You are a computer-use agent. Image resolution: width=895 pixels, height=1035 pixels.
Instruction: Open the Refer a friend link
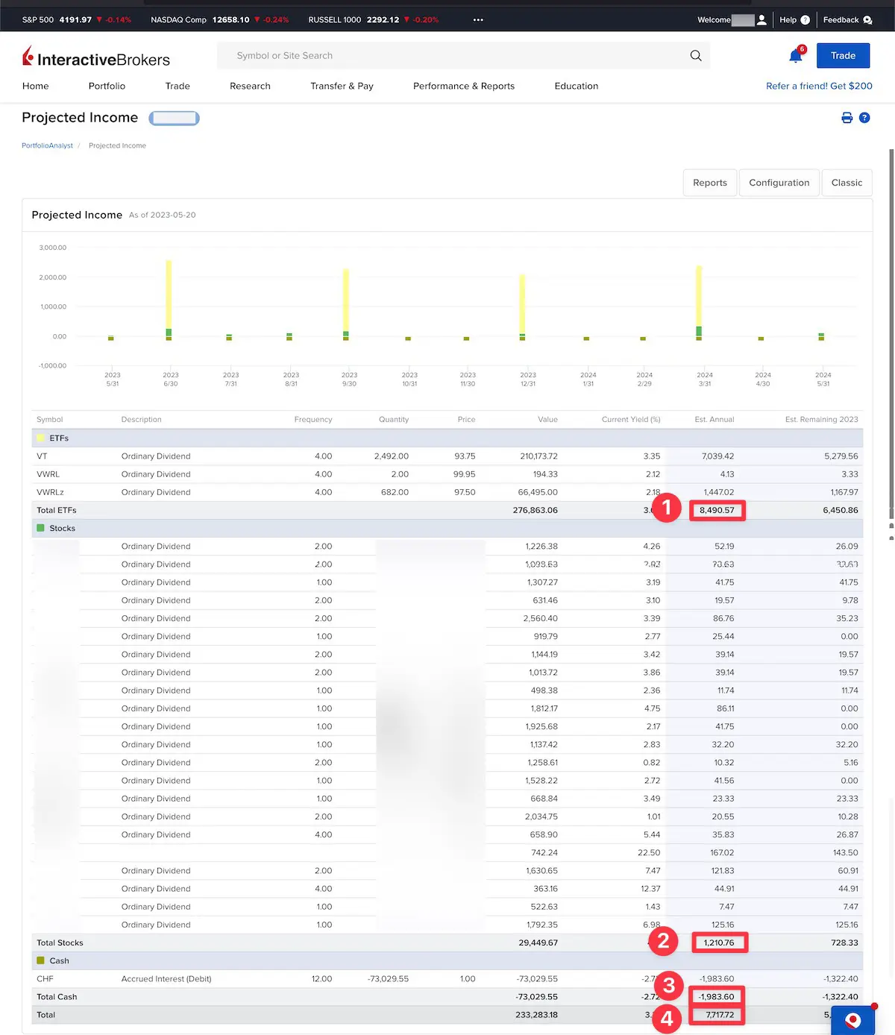(x=819, y=86)
